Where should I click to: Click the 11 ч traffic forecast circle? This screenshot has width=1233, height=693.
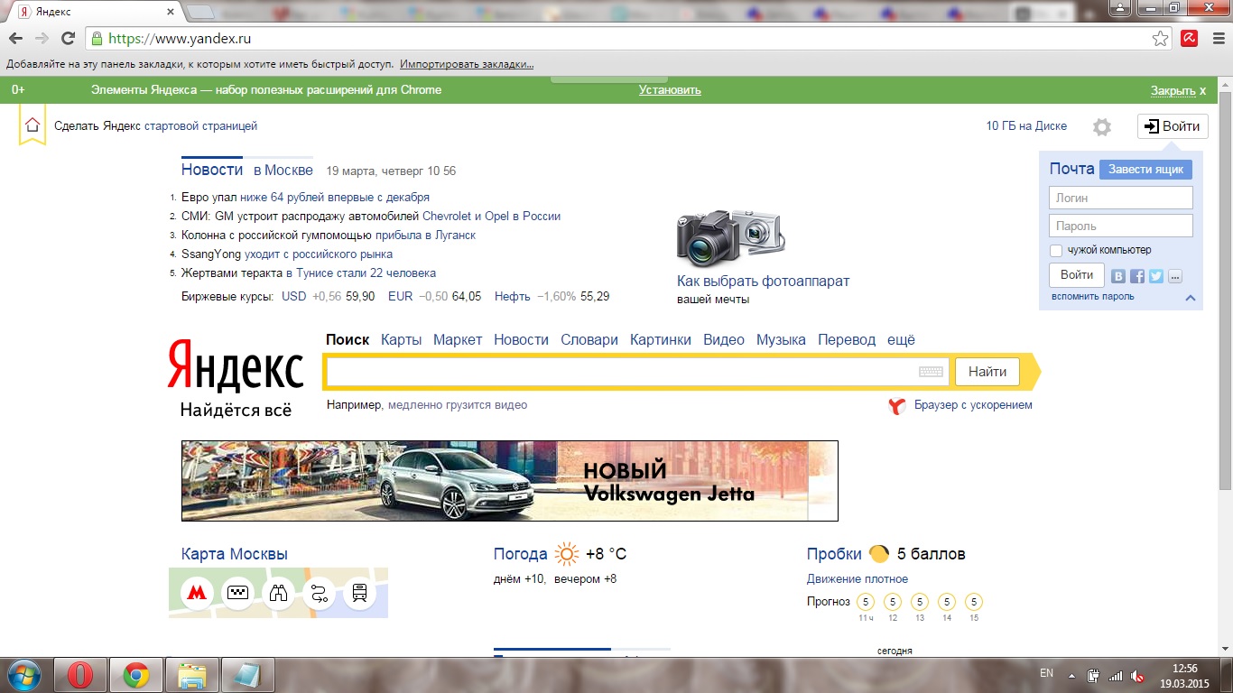pos(866,602)
